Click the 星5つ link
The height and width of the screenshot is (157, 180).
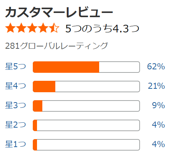coord(16,66)
